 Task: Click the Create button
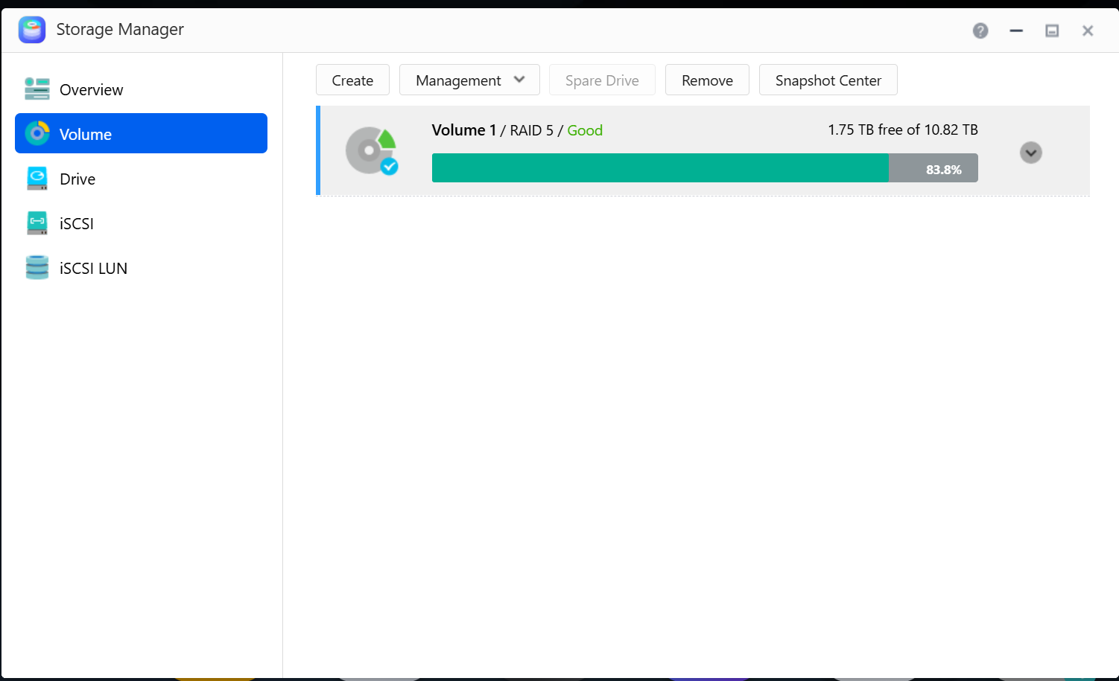352,80
